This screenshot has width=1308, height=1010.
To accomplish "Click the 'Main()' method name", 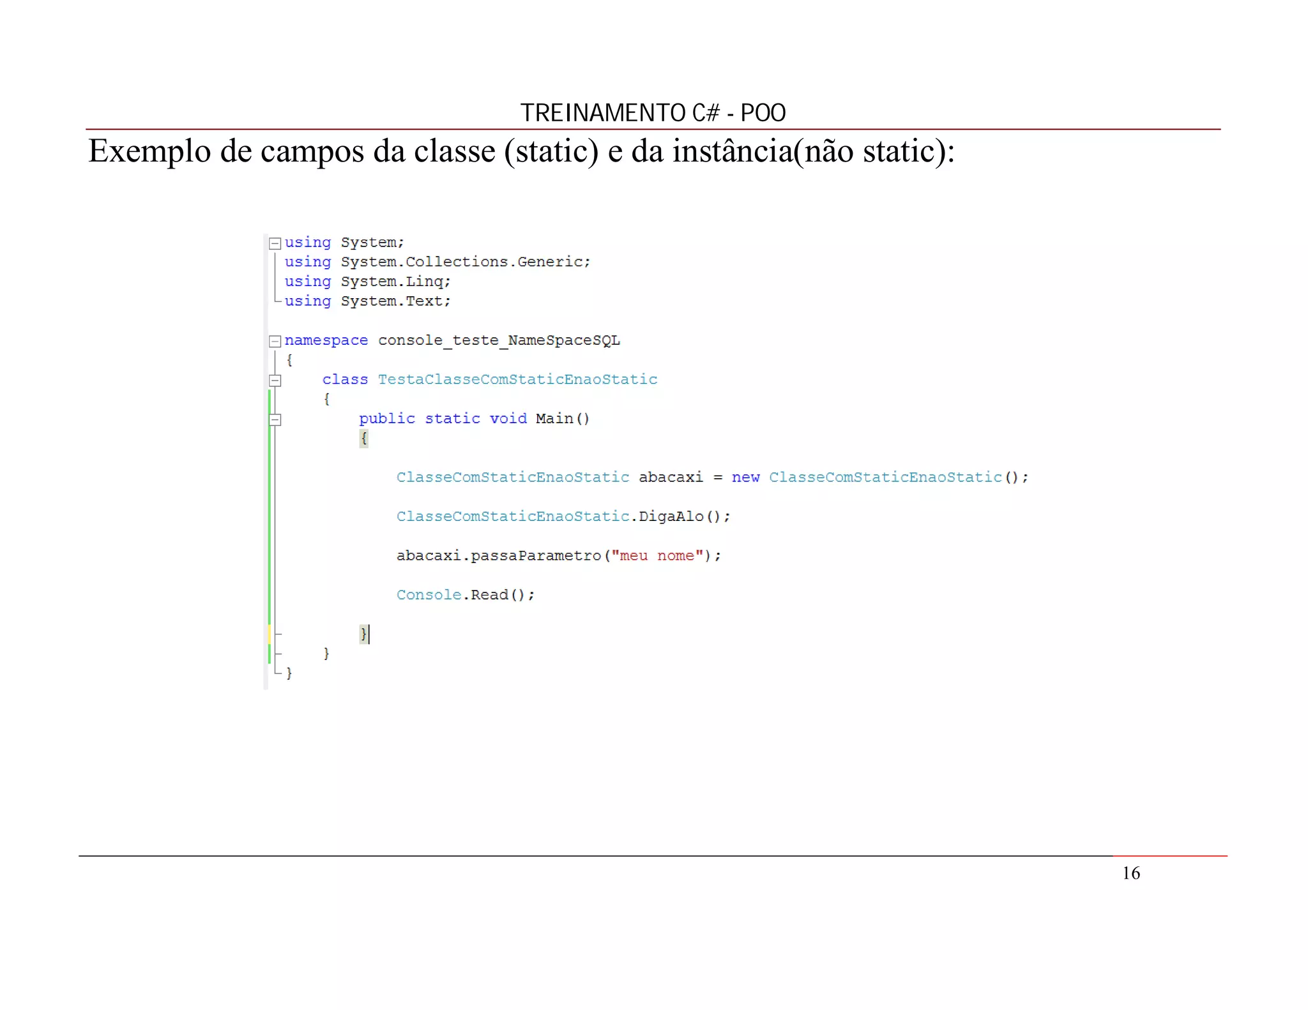I will point(563,419).
